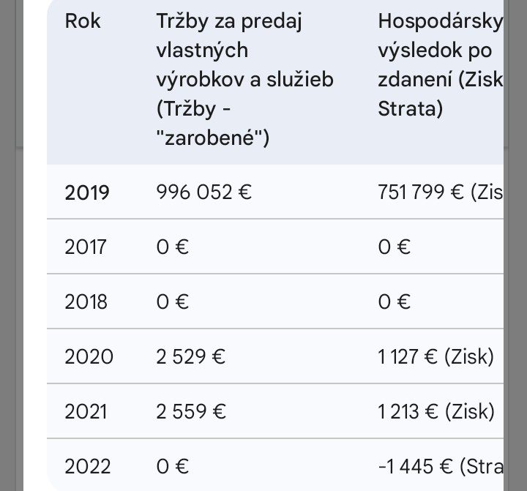Click the 2 559 € revenue value

(191, 411)
